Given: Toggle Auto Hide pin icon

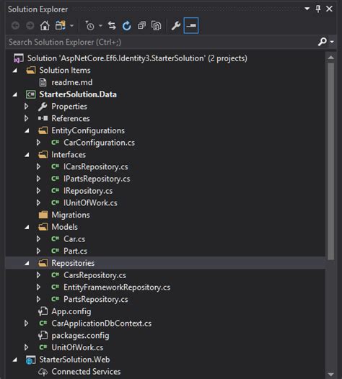Looking at the screenshot, I should pos(318,9).
